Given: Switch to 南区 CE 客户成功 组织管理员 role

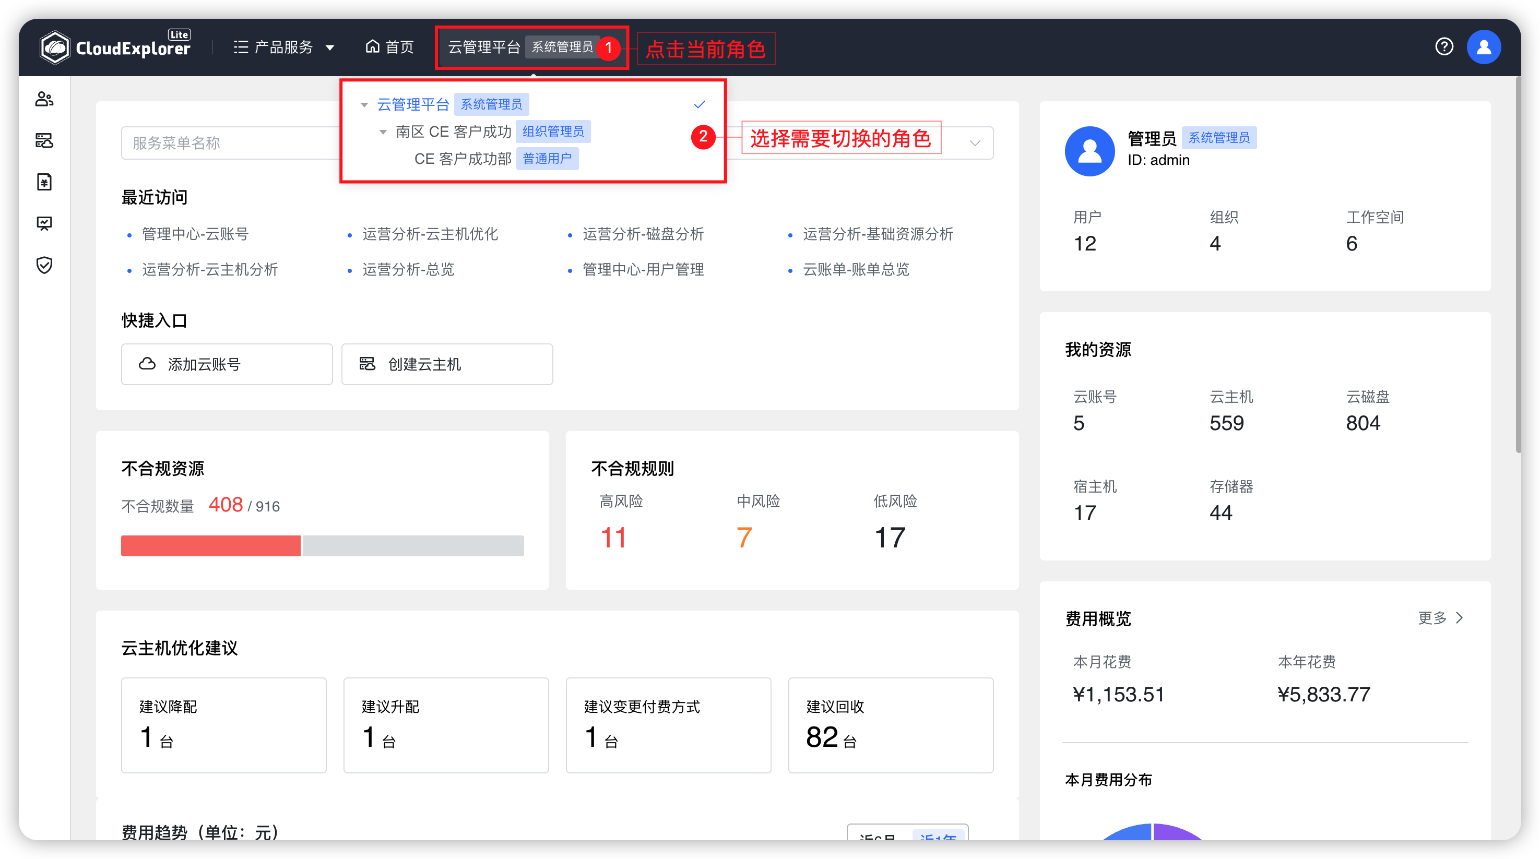Looking at the screenshot, I should click(532, 132).
